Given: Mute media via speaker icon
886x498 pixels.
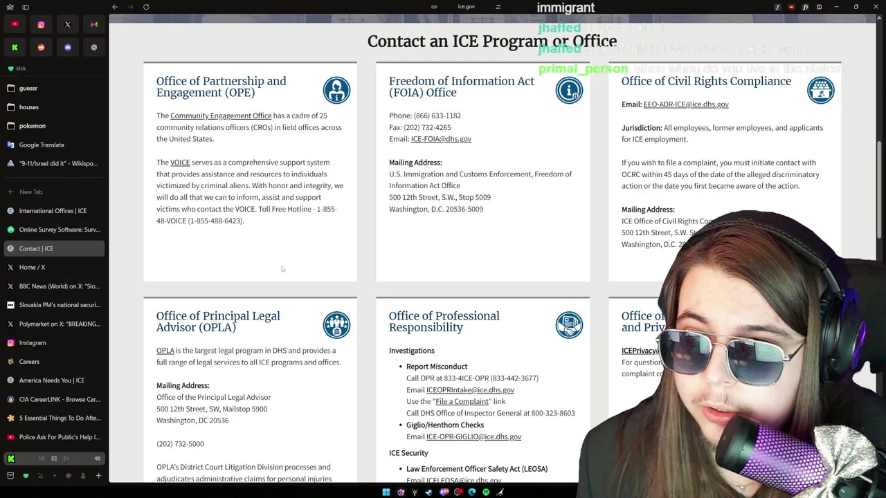Looking at the screenshot, I should [x=97, y=459].
